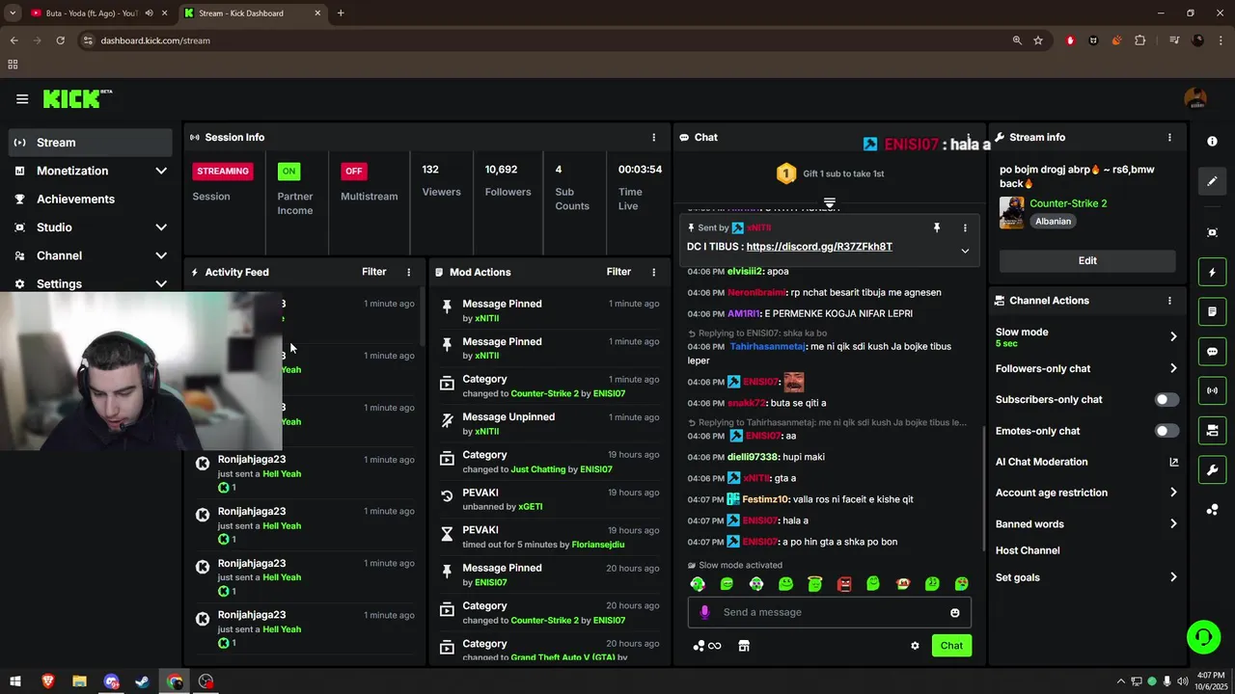Click the profile avatar at the top right
1235x694 pixels.
click(1195, 98)
